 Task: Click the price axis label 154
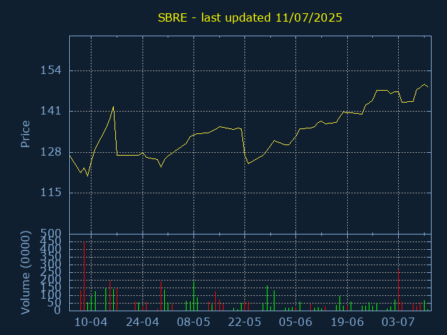point(51,70)
